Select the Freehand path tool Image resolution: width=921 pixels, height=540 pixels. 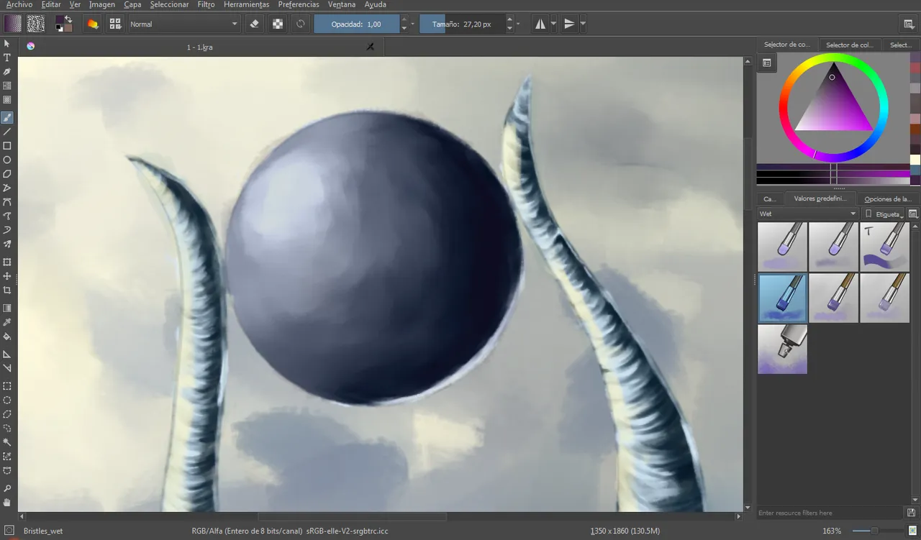7,216
